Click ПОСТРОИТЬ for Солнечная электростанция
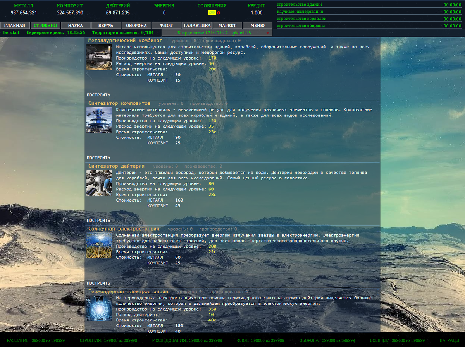Viewport: 465px width, 347px height. pyautogui.click(x=98, y=283)
